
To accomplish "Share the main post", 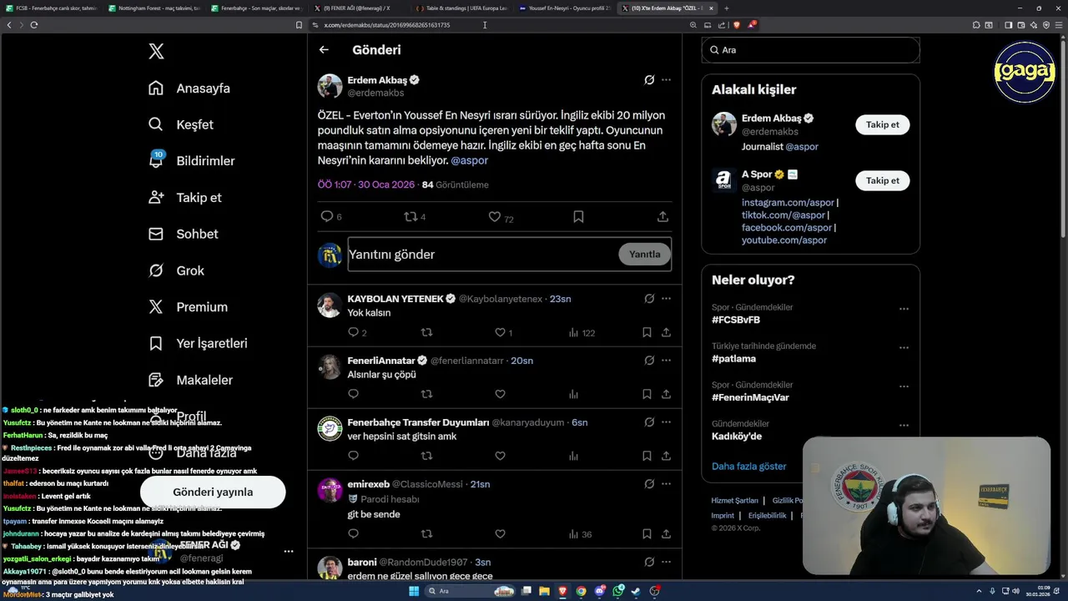I will click(x=662, y=216).
